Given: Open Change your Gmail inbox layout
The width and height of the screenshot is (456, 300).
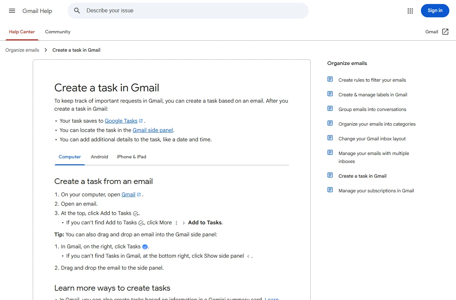Looking at the screenshot, I should (x=372, y=139).
